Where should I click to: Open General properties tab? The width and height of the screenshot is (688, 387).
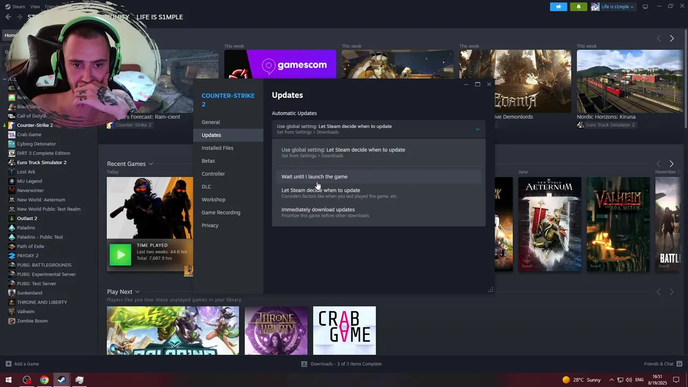coord(211,122)
